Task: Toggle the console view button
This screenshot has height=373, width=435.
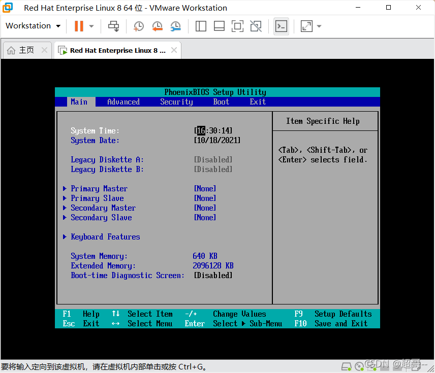Action: coord(281,26)
